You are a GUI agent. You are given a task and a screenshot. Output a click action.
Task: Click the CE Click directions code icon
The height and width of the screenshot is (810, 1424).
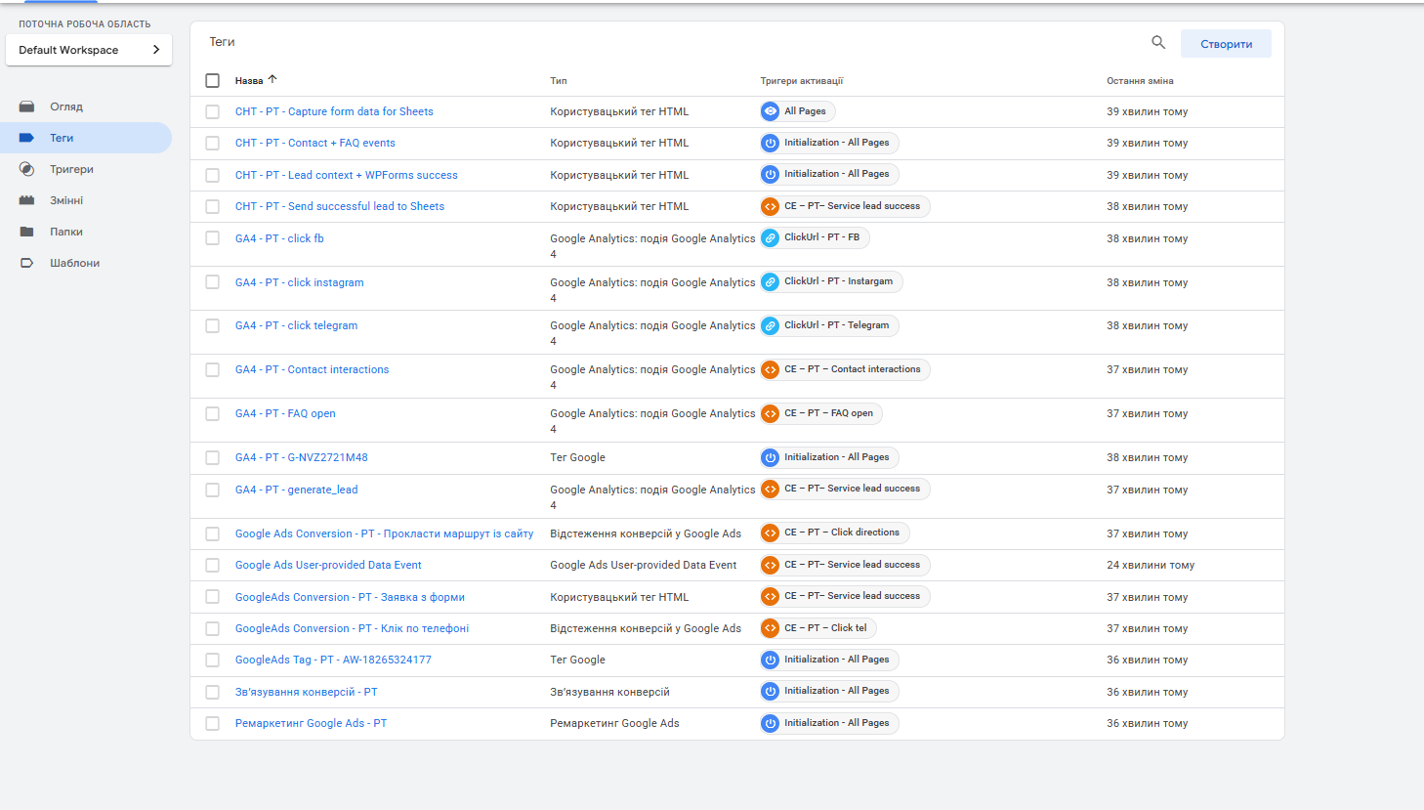coord(771,533)
